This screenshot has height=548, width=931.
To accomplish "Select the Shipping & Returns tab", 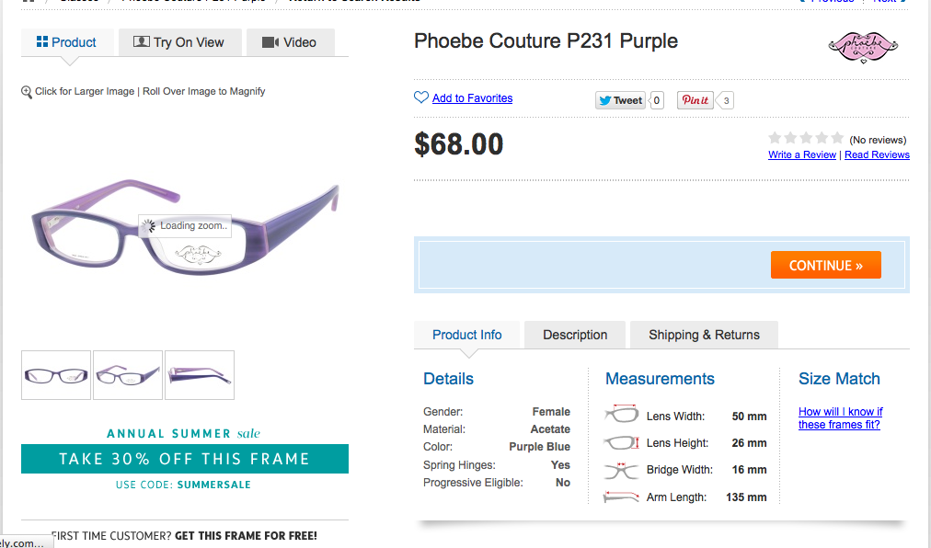I will pyautogui.click(x=704, y=335).
